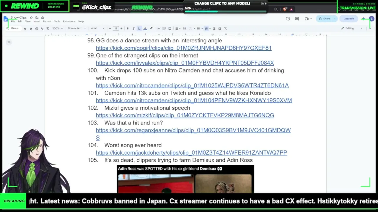Open the livyalex clip link
Image resolution: width=378 pixels, height=212 pixels.
pos(185,63)
